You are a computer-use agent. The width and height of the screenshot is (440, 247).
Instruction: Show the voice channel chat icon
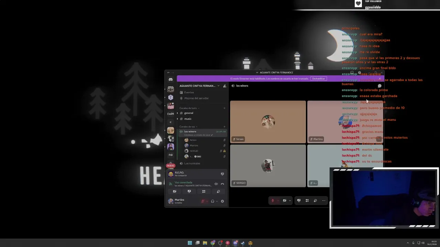point(379,86)
